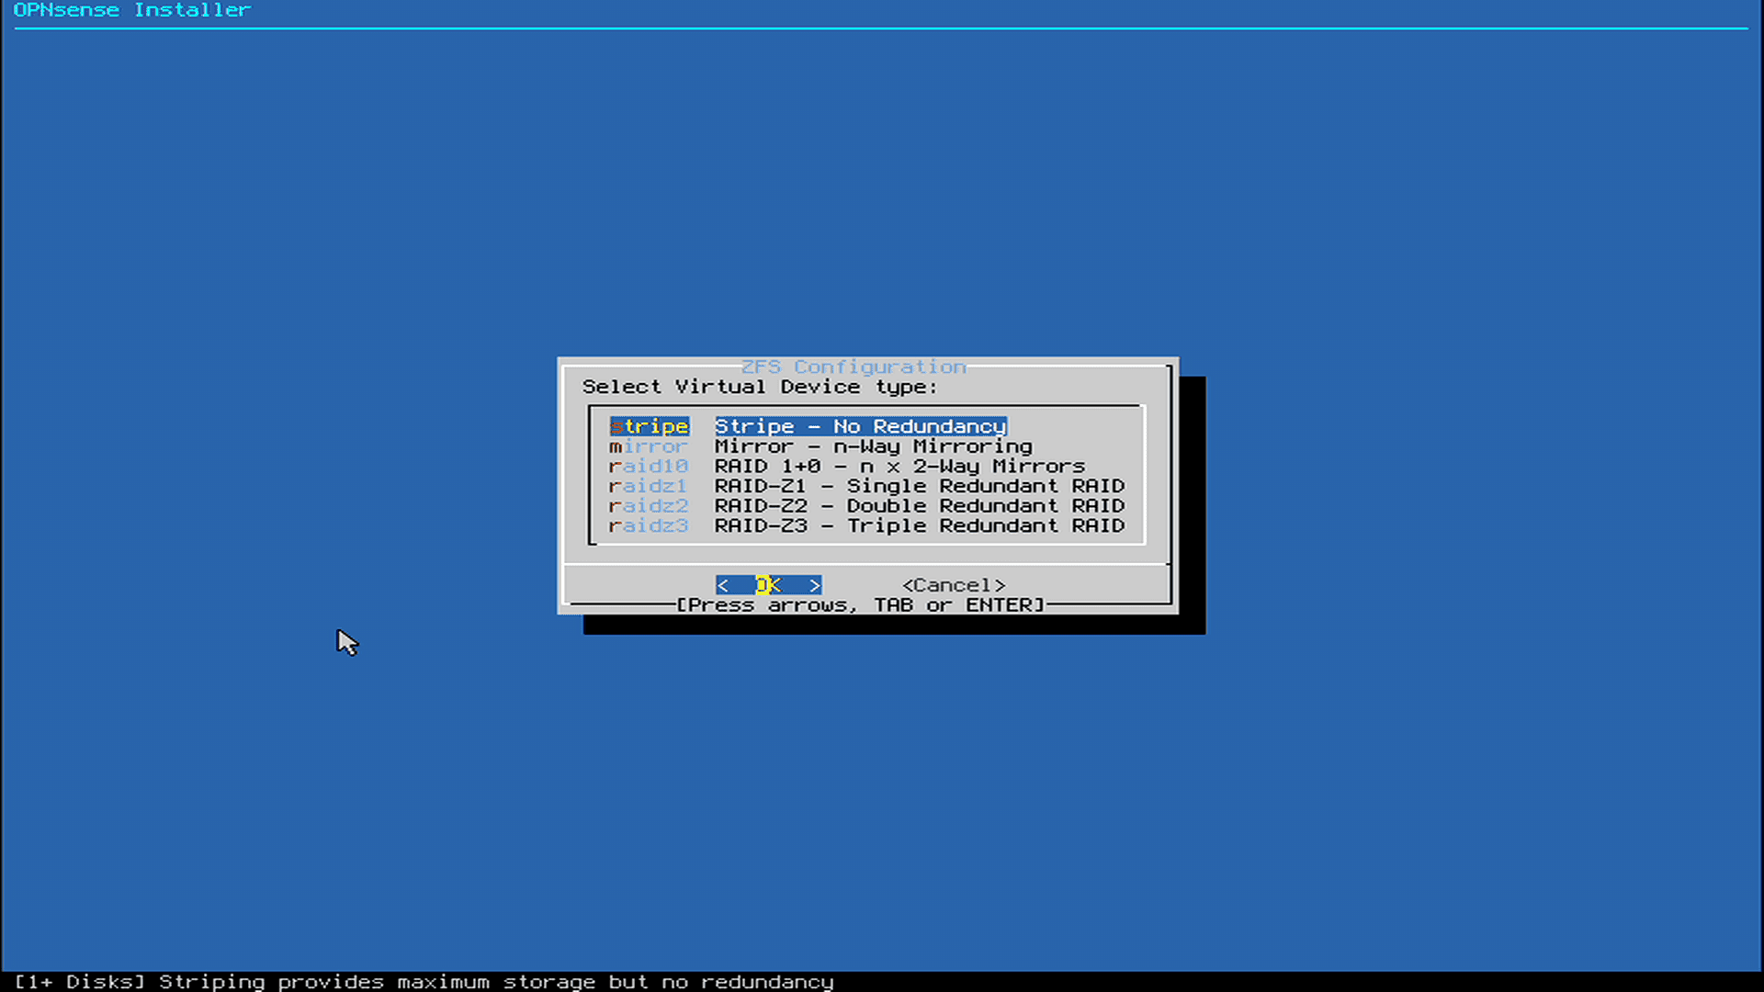
Task: Choose the raidz1 tag
Action: tap(648, 486)
